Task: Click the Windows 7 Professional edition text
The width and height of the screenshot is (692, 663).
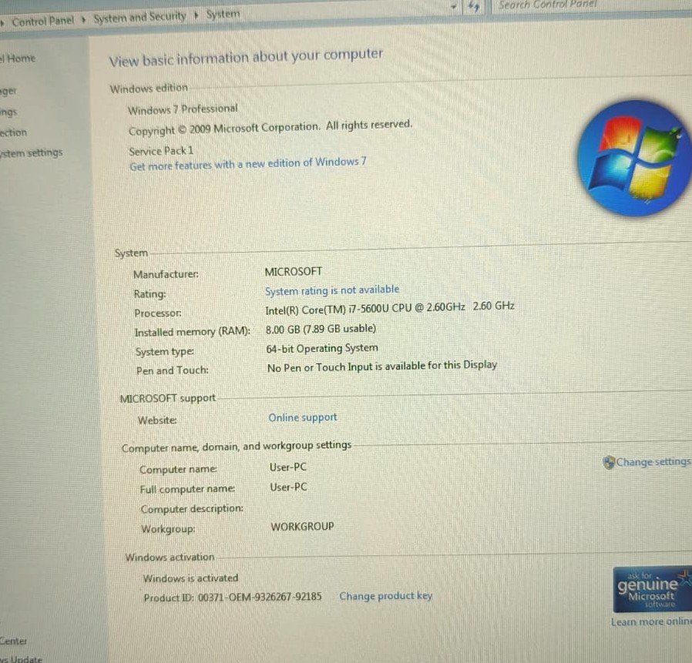Action: pyautogui.click(x=183, y=109)
